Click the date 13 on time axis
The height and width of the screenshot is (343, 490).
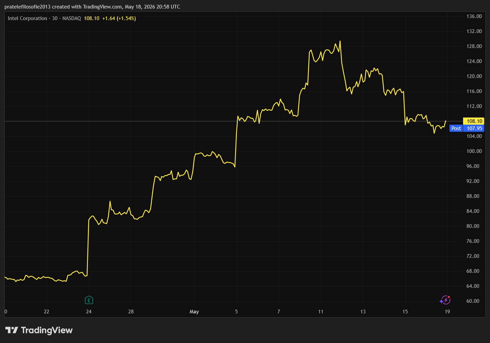363,312
